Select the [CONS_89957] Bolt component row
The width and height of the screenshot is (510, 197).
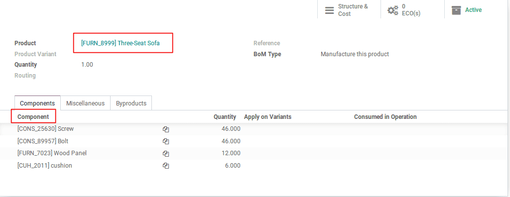pos(254,141)
